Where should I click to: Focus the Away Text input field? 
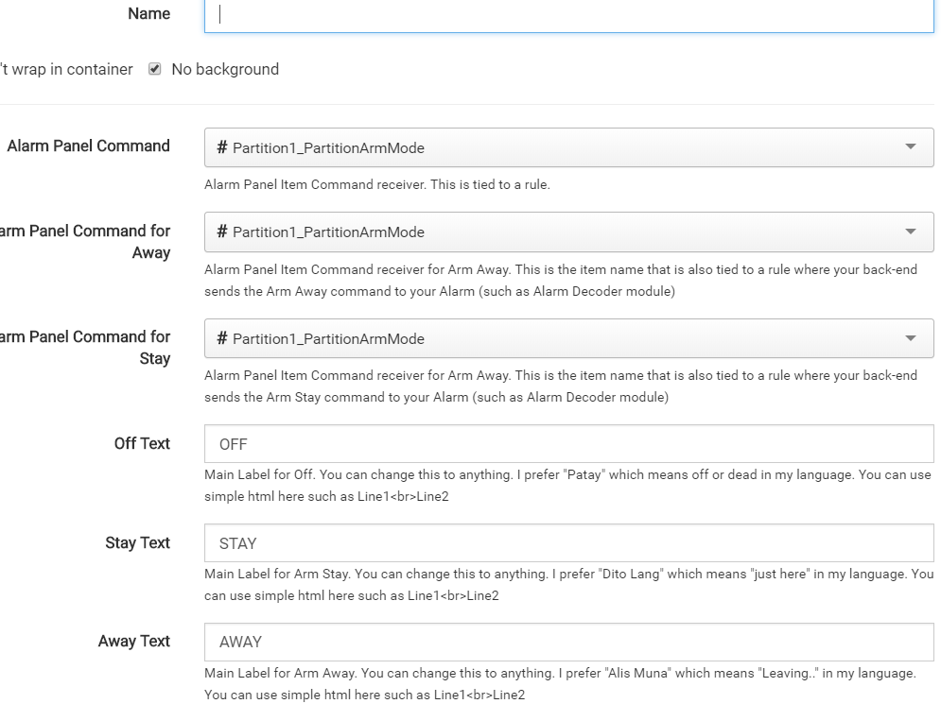pos(567,642)
